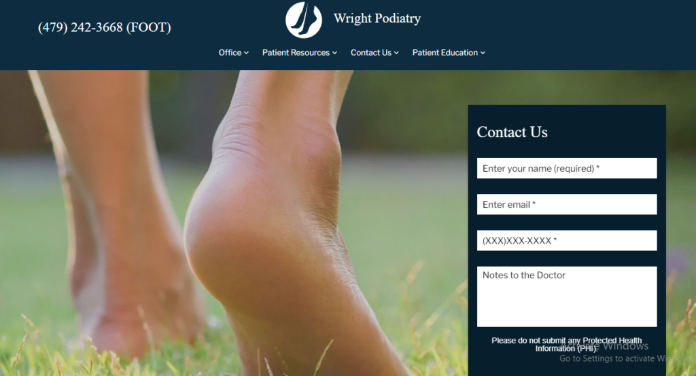Focus the Enter your name field

click(567, 168)
